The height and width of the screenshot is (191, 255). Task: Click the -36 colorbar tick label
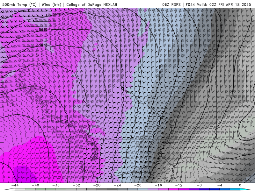[x=56, y=185]
